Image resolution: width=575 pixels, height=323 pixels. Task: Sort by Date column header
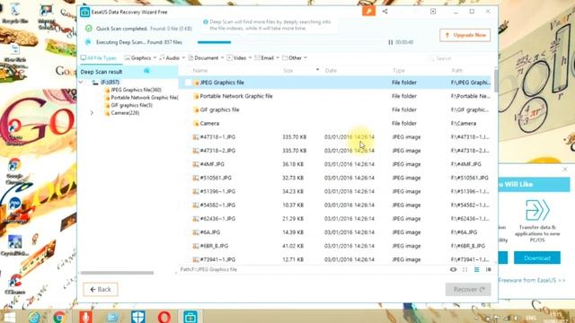point(331,70)
